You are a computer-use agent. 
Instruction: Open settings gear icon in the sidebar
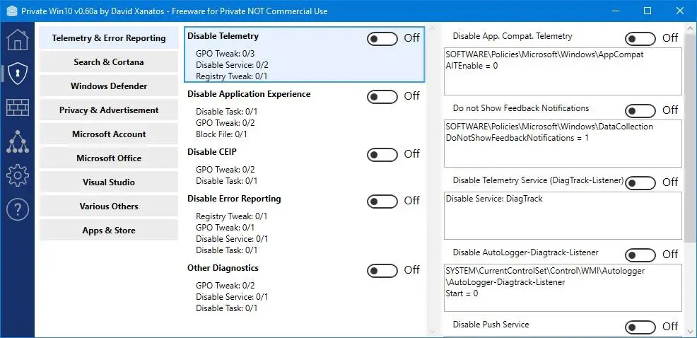click(17, 175)
